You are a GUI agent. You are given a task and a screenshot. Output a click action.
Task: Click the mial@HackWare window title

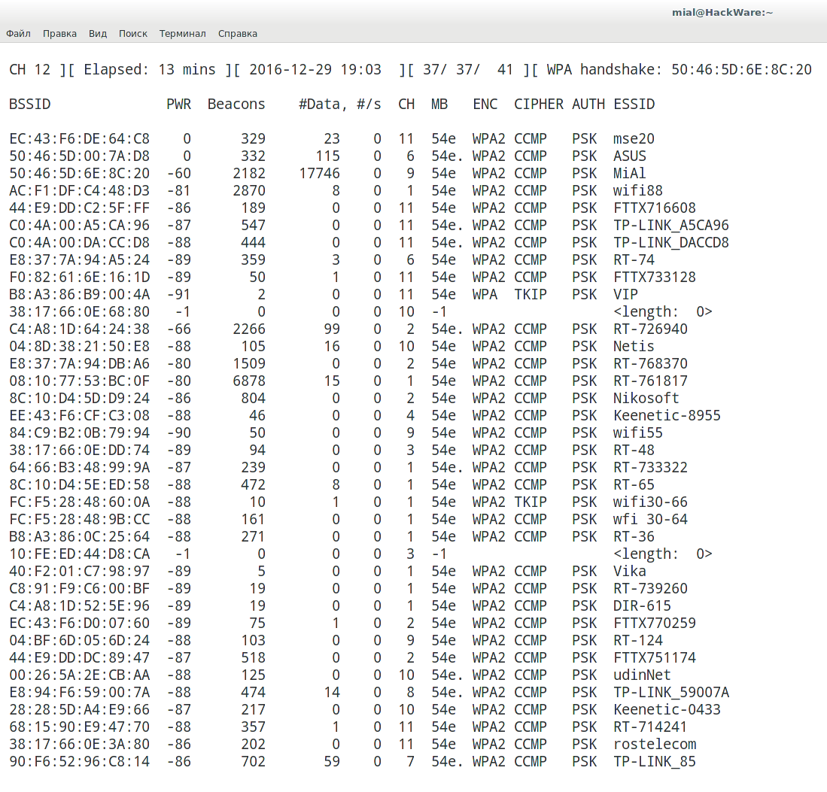722,12
